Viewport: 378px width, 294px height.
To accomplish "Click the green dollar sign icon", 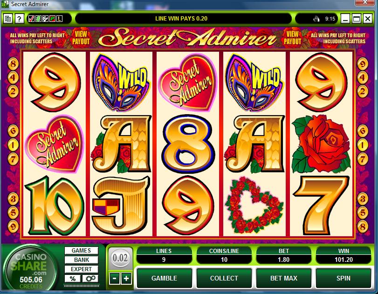I will click(x=38, y=19).
